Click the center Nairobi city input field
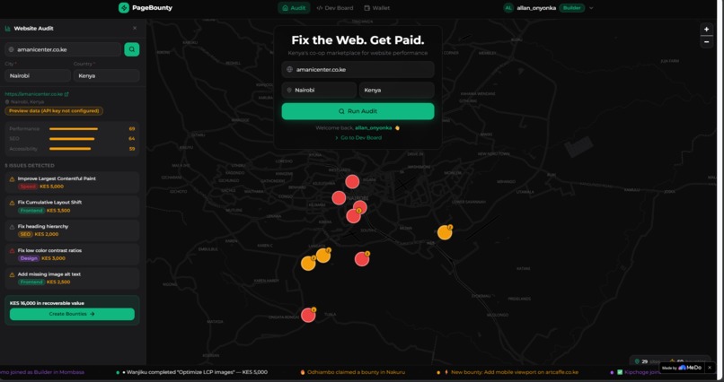This screenshot has width=724, height=382. pyautogui.click(x=319, y=90)
